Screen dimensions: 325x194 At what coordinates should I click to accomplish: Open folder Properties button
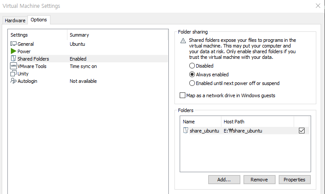295,180
